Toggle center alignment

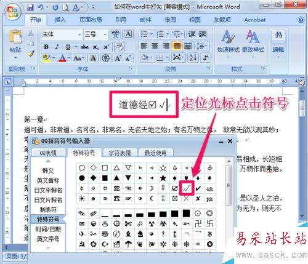tap(155, 46)
